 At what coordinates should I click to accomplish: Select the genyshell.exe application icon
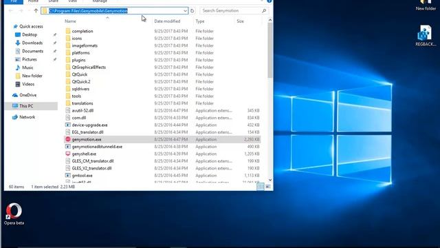click(x=68, y=154)
